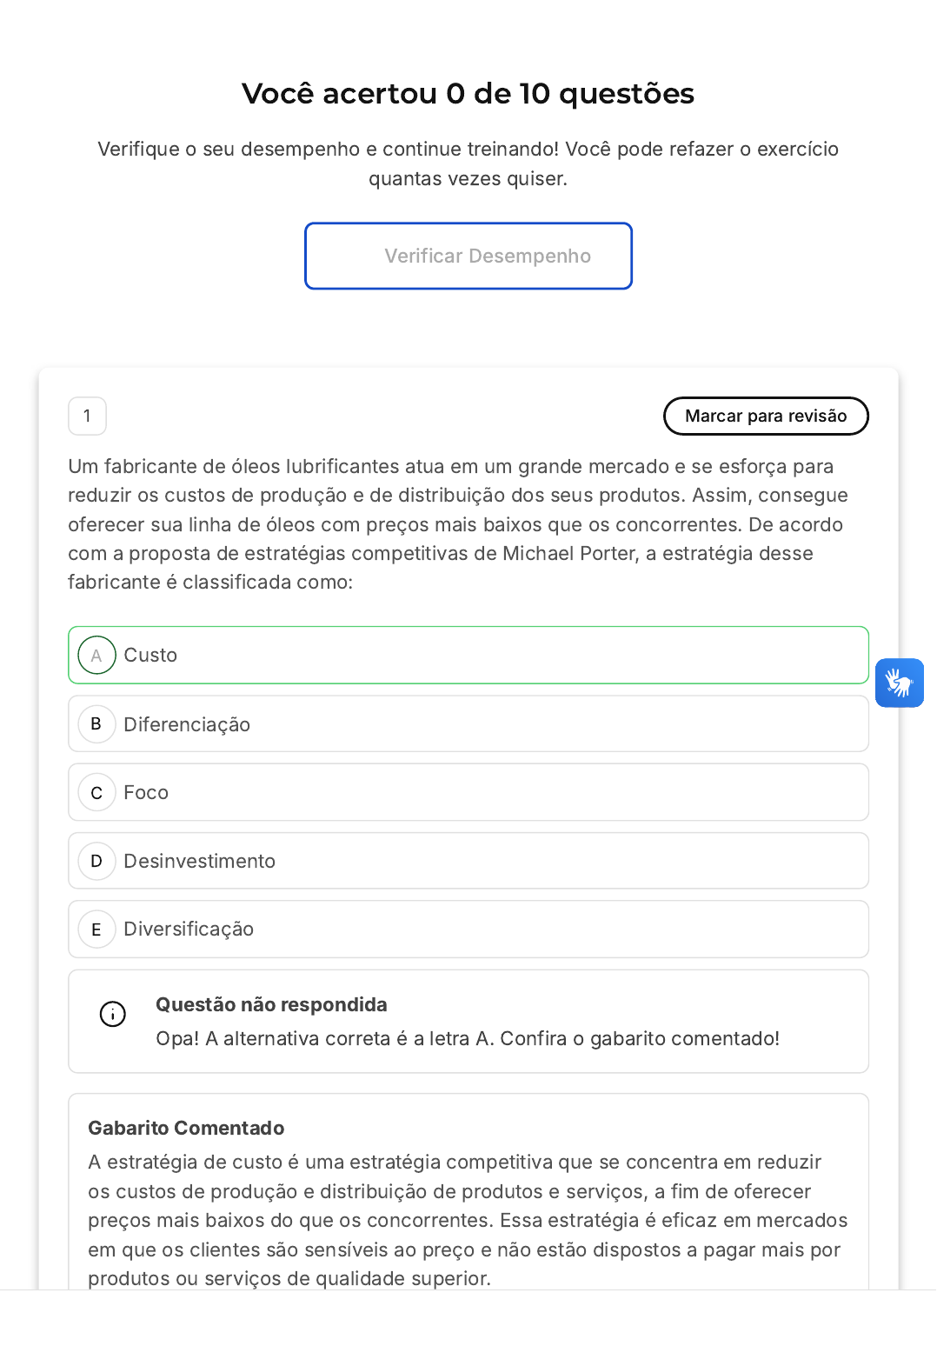Pick the answer text Foco

coord(146,793)
